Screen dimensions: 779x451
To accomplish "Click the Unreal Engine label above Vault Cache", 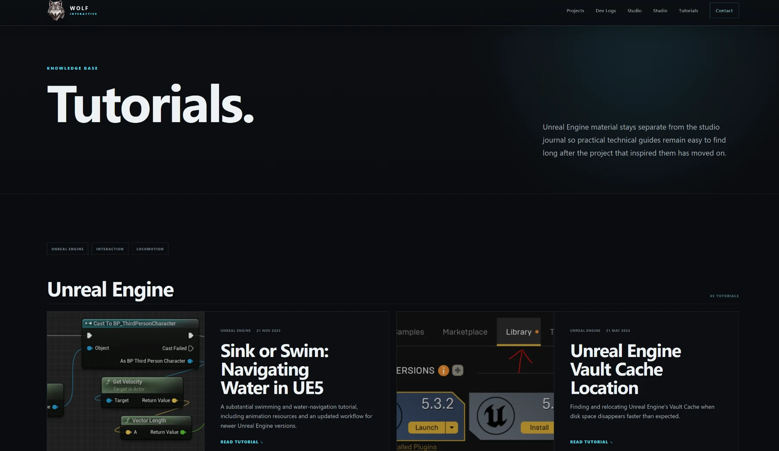I will pos(585,331).
